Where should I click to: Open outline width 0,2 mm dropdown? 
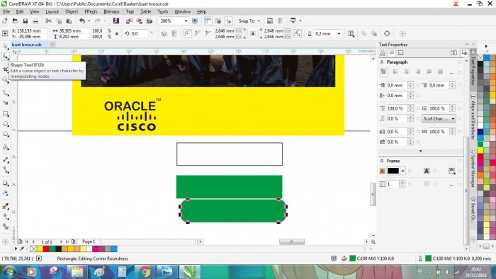point(339,33)
